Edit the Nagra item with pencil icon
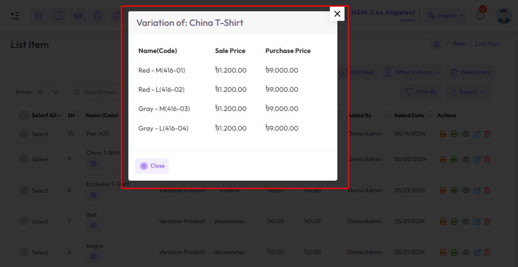Viewport: 518px width, 267px height. [x=477, y=252]
